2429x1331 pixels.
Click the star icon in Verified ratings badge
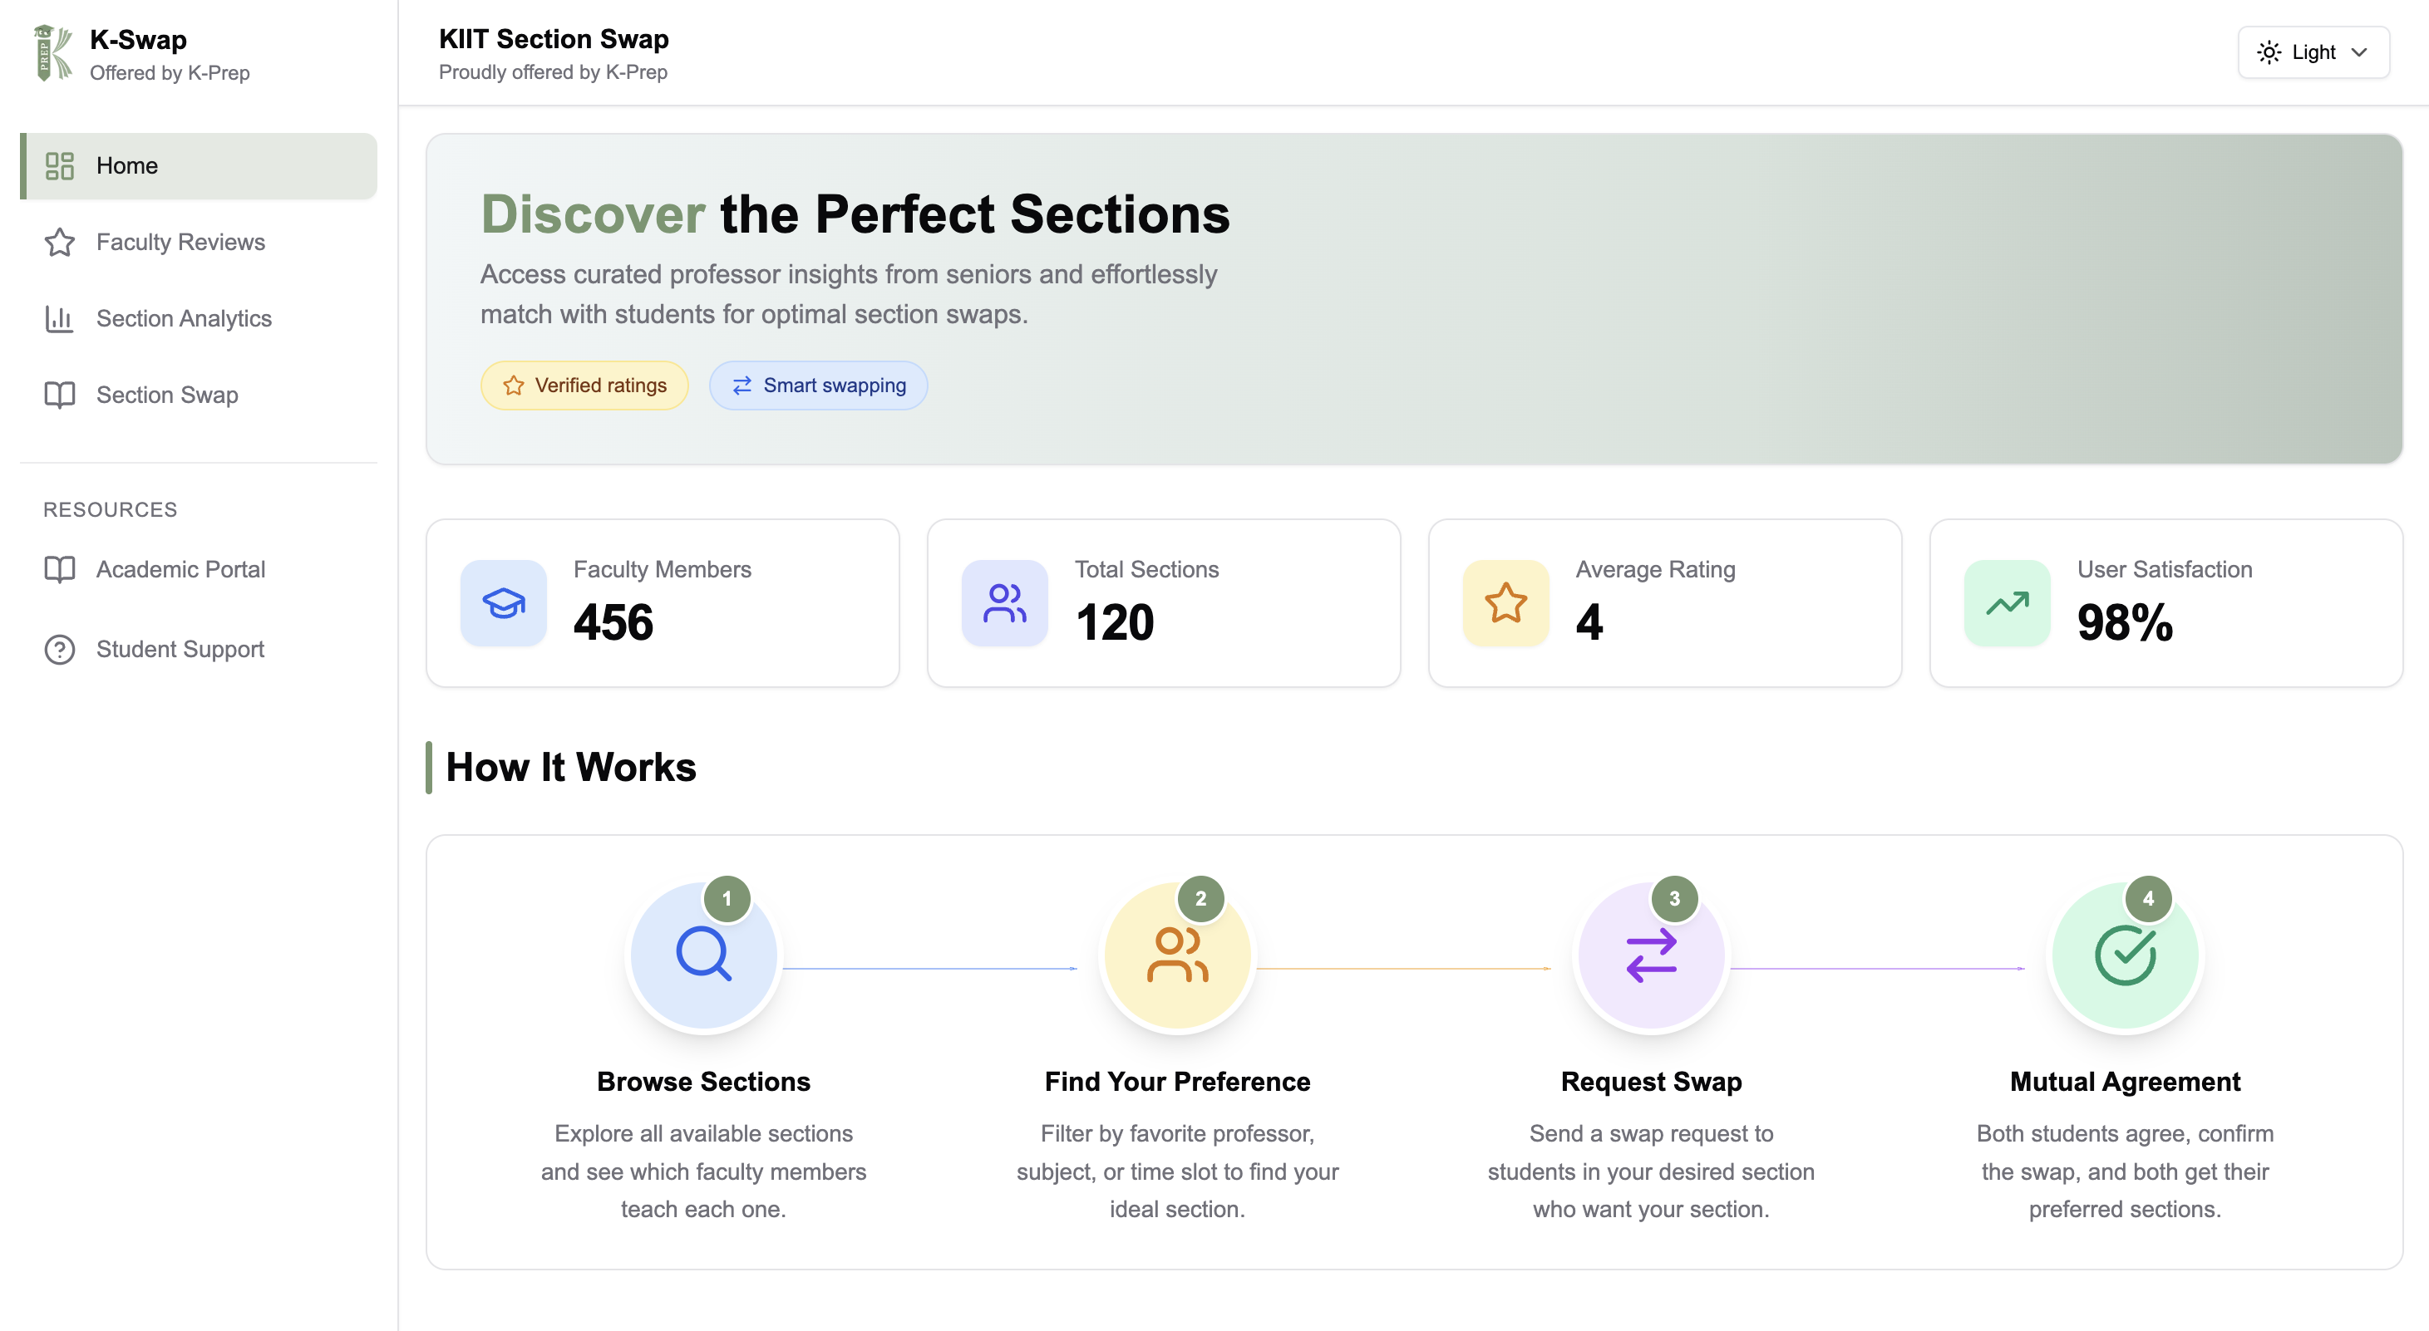513,386
